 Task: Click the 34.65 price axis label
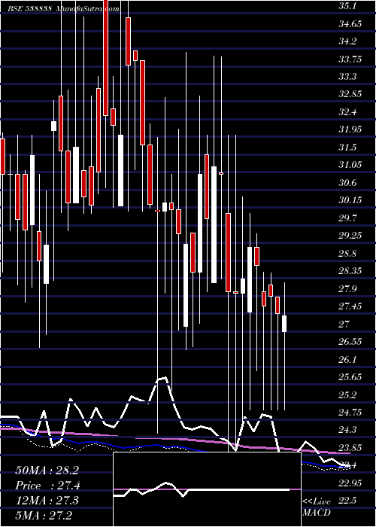point(351,24)
